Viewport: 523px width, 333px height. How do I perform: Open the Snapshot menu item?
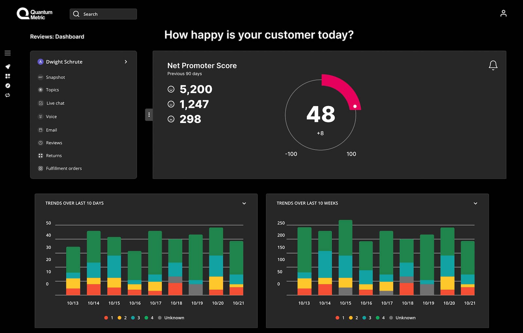pos(52,77)
